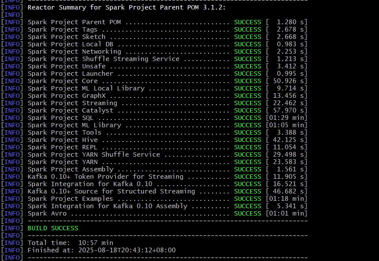Click the '01:01 min' duration for Spark Avro
379x261 pixels.
click(x=286, y=213)
